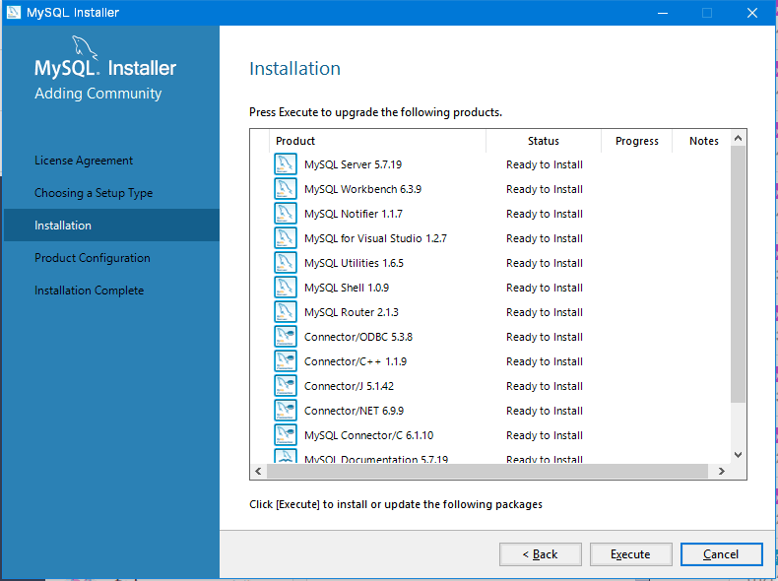Go to Choosing a Setup Type step

[94, 193]
